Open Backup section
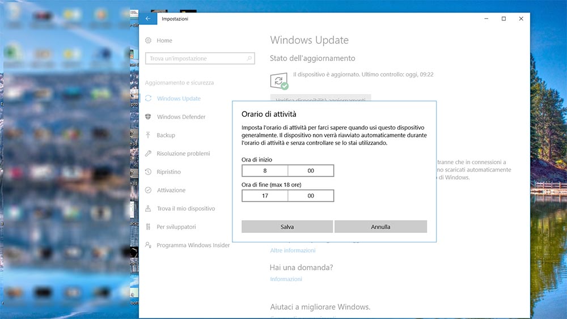This screenshot has height=319, width=567. pos(166,135)
